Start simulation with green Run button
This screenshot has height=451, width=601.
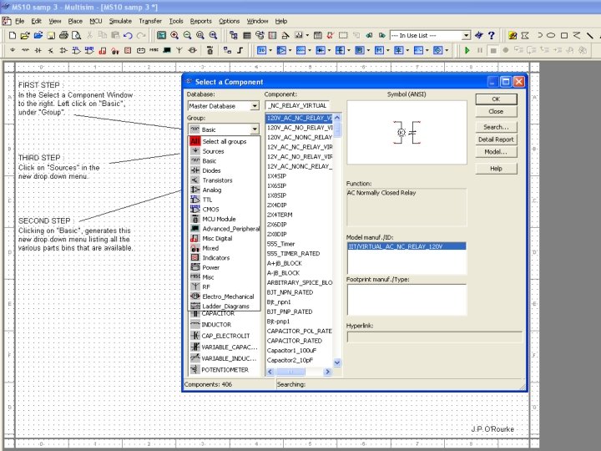coord(467,50)
